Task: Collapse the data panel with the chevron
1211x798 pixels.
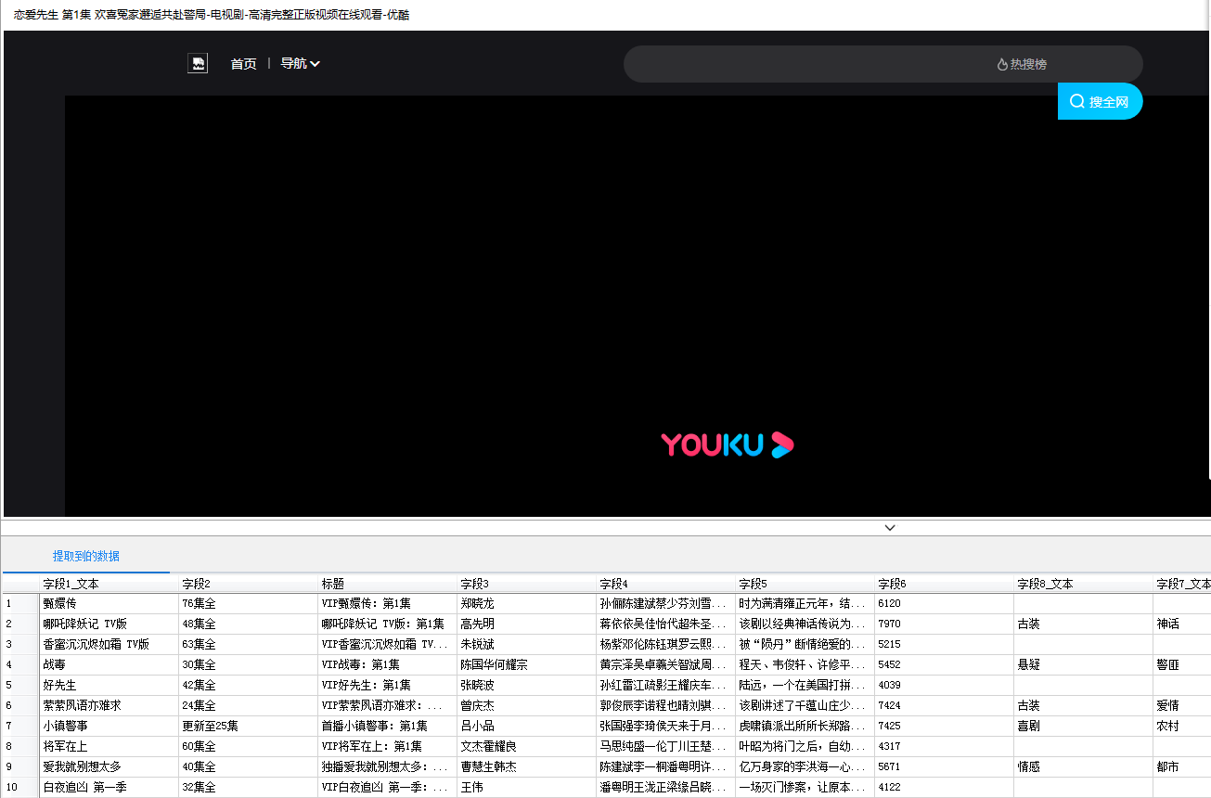Action: coord(890,527)
